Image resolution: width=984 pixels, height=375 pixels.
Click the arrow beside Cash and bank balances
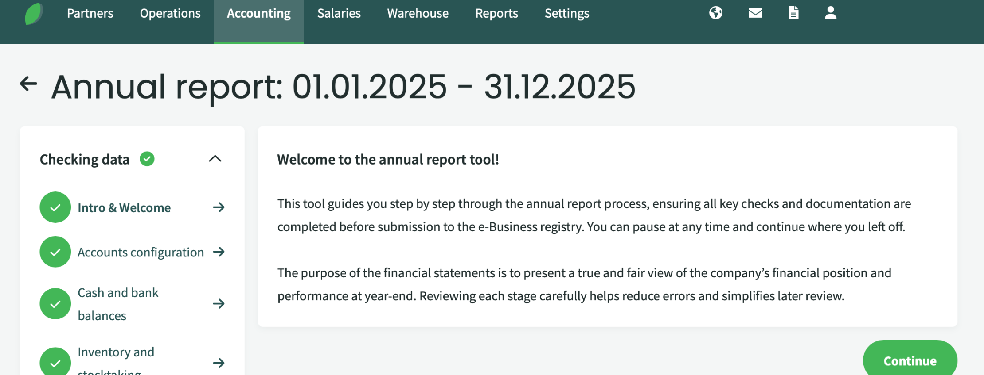[219, 303]
